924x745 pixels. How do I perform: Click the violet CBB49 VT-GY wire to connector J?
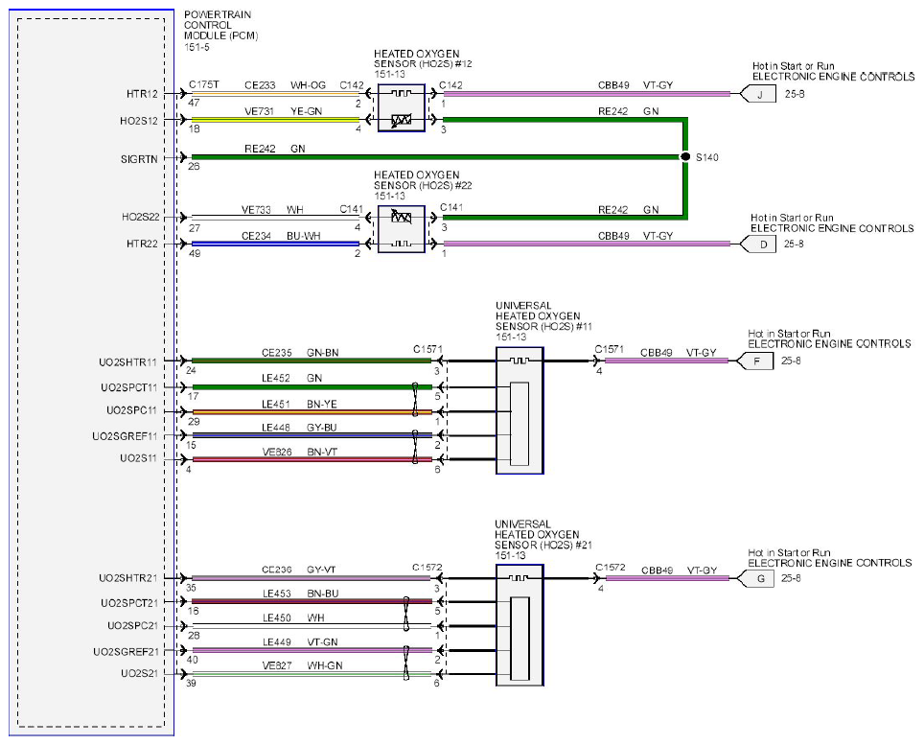pos(587,94)
